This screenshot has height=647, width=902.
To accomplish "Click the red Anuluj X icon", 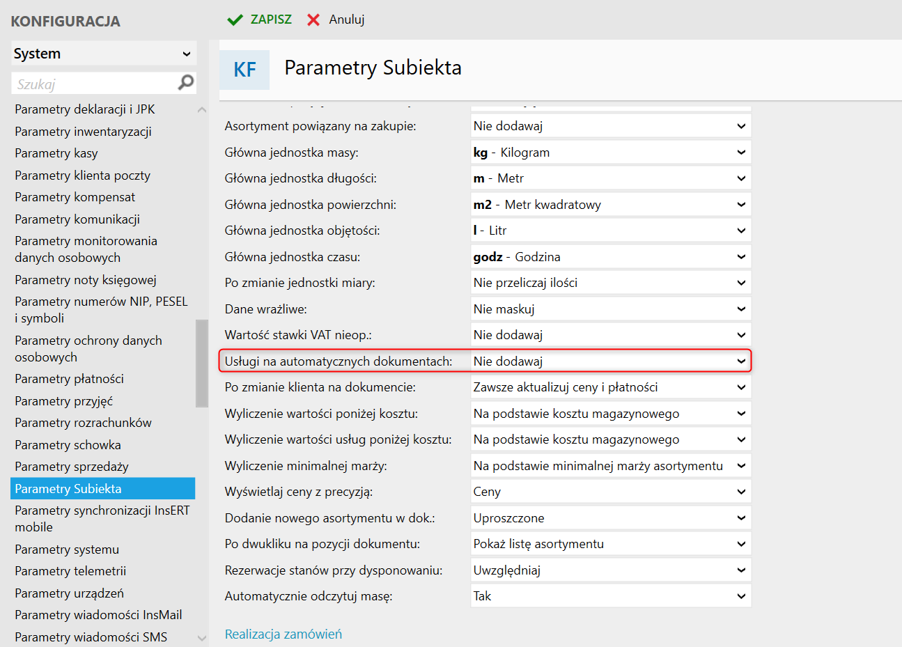I will pyautogui.click(x=313, y=20).
